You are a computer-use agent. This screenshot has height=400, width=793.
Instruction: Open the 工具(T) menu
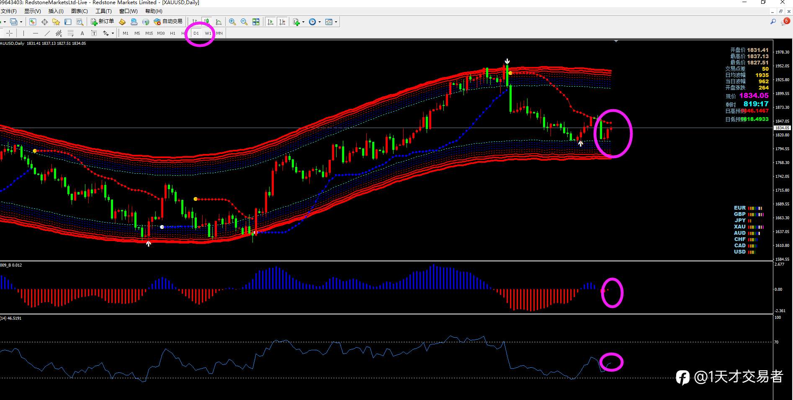point(103,11)
